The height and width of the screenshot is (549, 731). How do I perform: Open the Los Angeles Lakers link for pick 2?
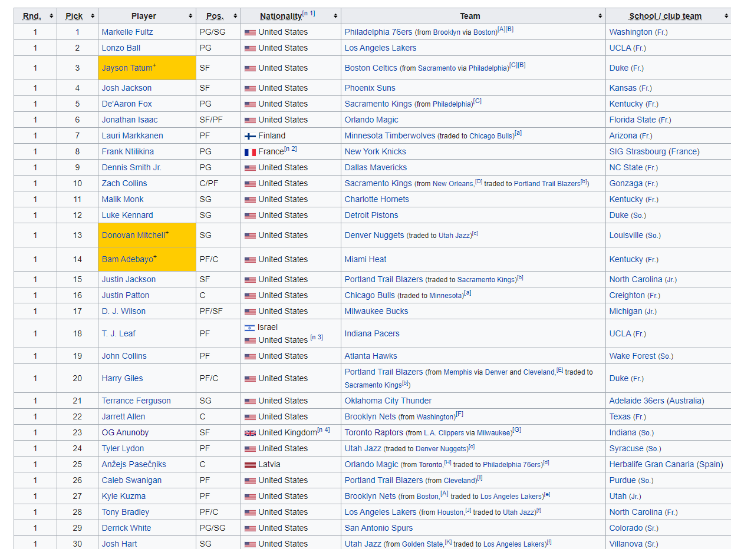(x=380, y=48)
